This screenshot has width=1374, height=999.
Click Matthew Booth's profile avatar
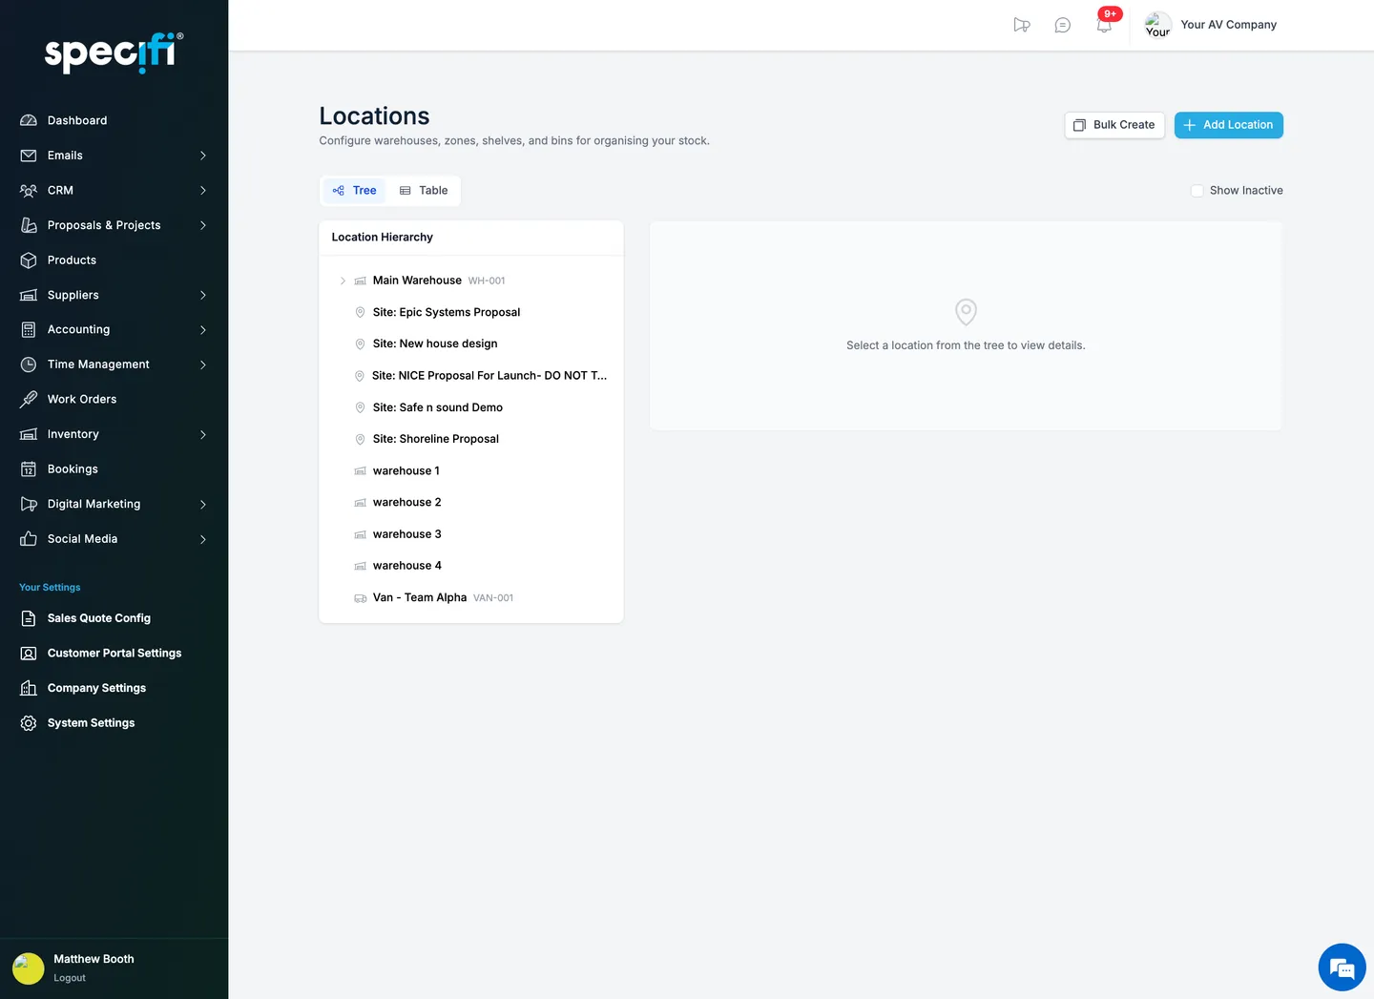(x=29, y=968)
